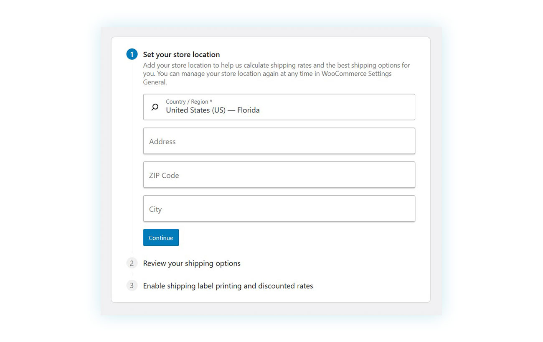Click the step 2 number circle

pyautogui.click(x=132, y=263)
